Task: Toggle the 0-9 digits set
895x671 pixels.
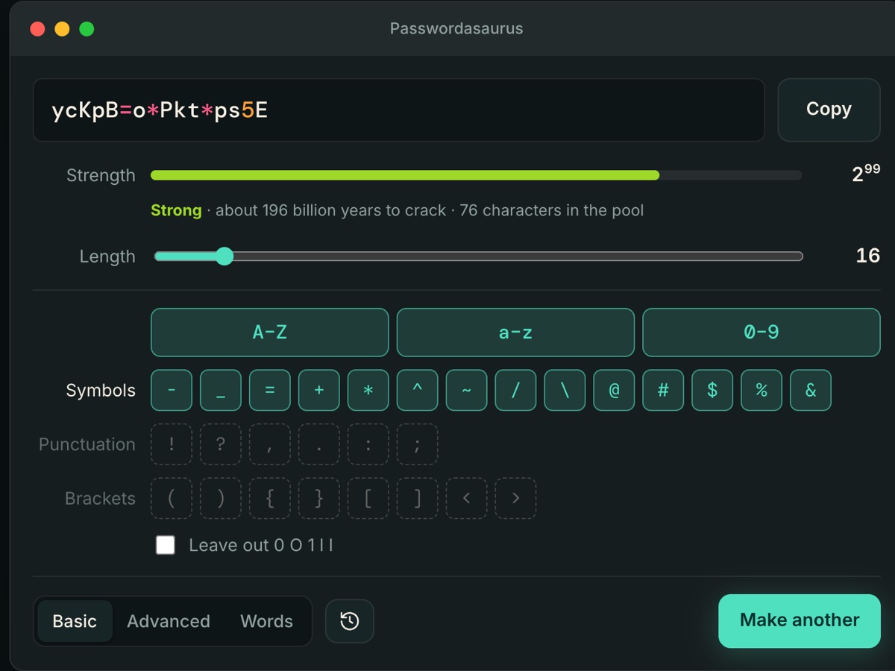Action: click(761, 333)
